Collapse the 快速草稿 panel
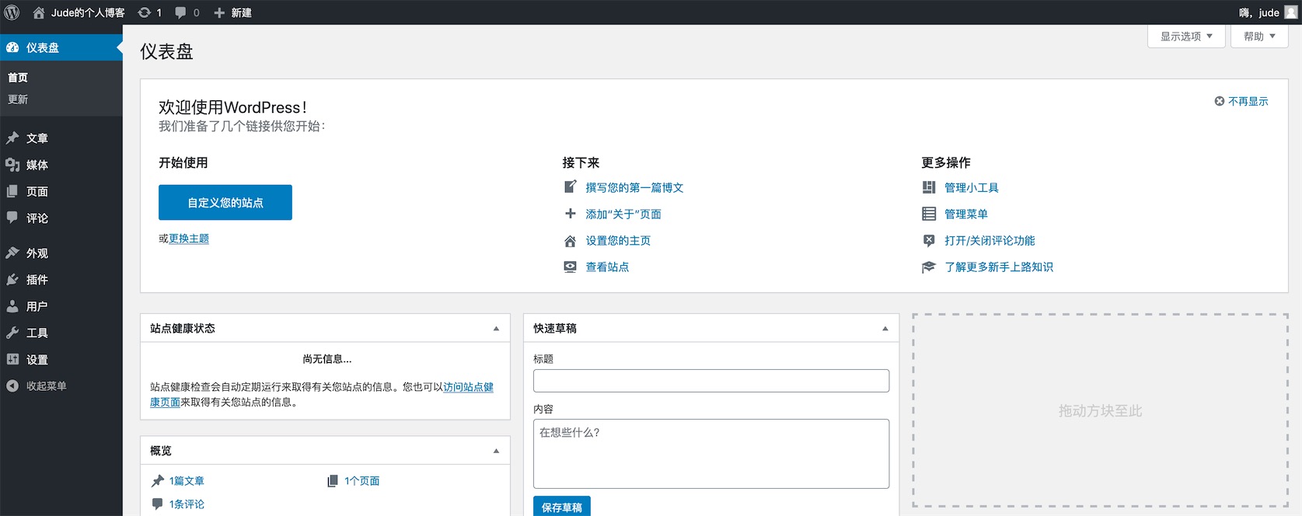1302x516 pixels. tap(885, 329)
